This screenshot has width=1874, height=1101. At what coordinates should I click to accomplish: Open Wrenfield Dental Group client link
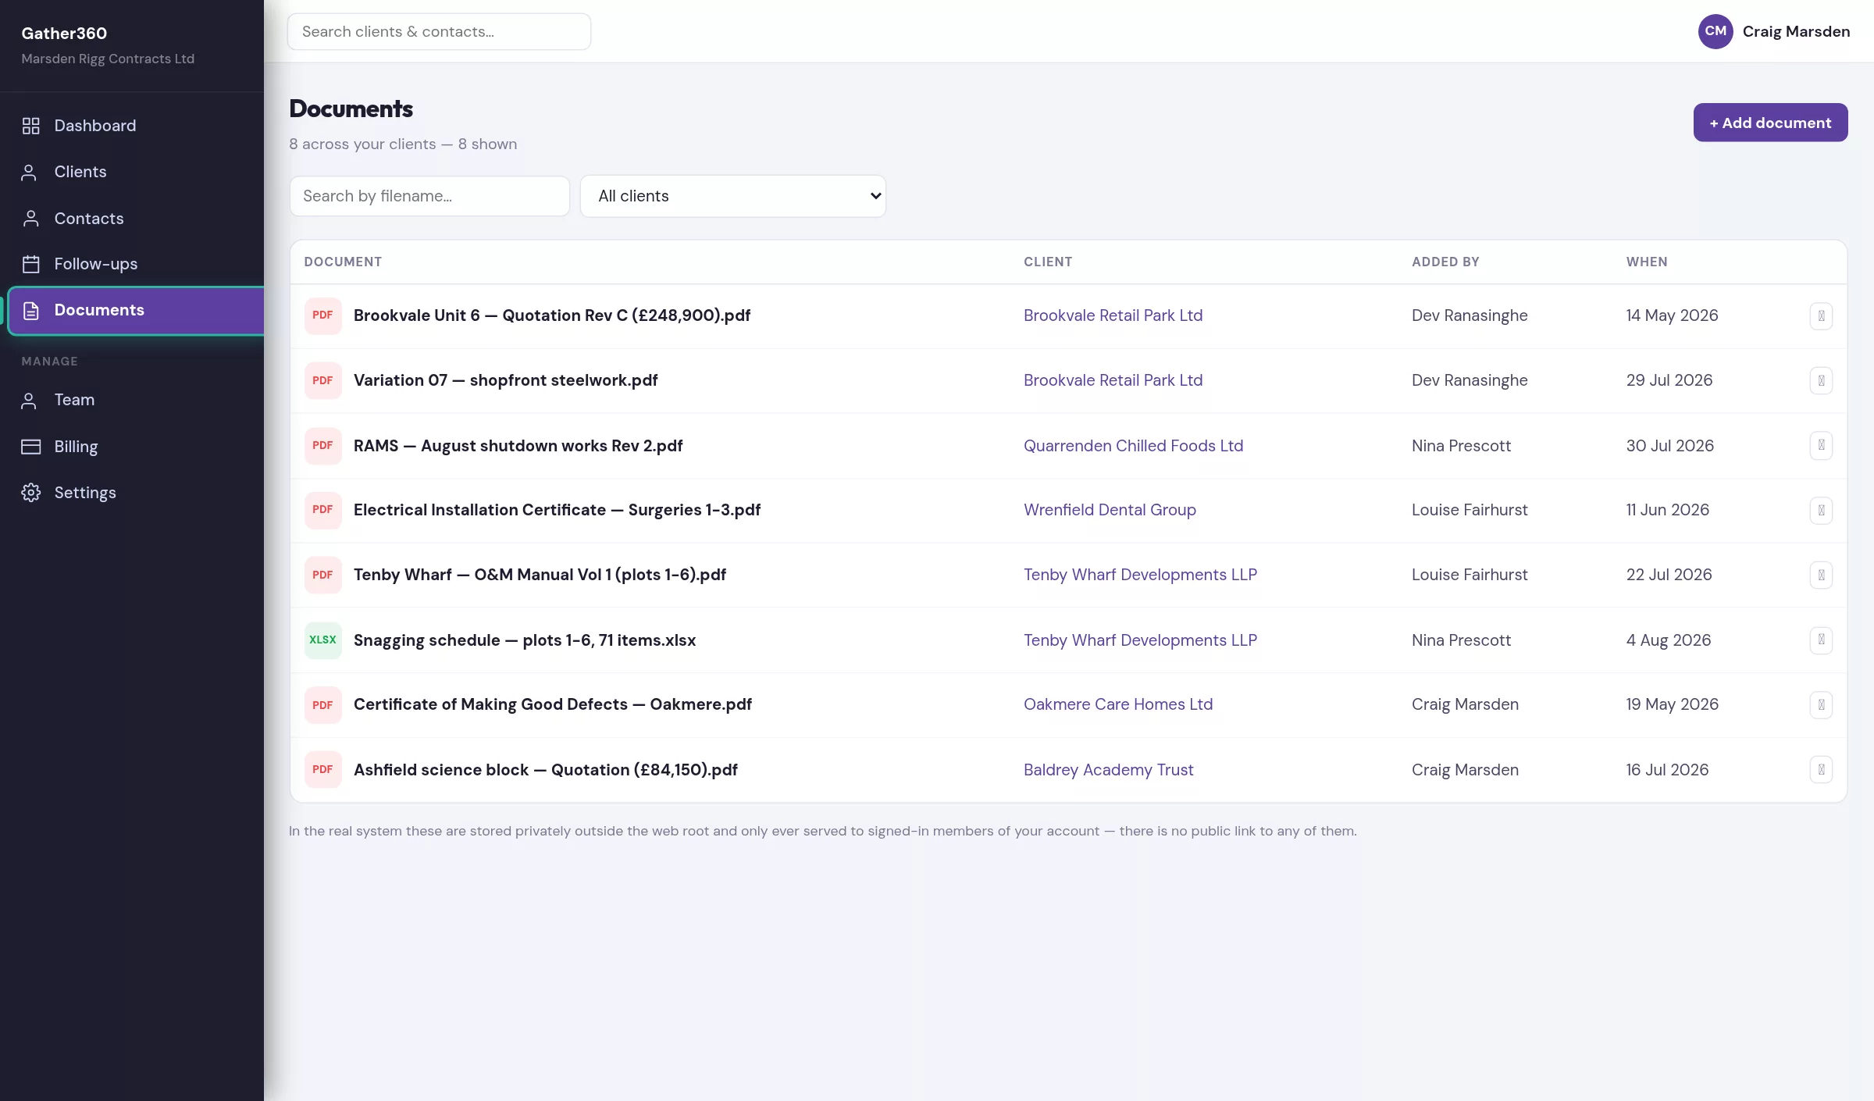1110,510
